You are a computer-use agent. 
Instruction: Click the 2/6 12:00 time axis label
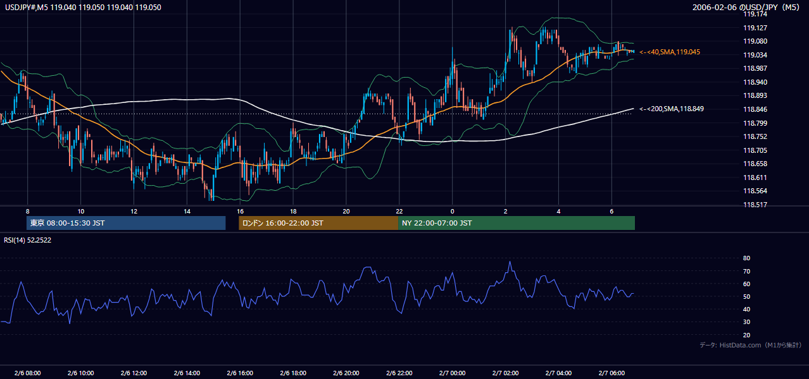pos(134,373)
